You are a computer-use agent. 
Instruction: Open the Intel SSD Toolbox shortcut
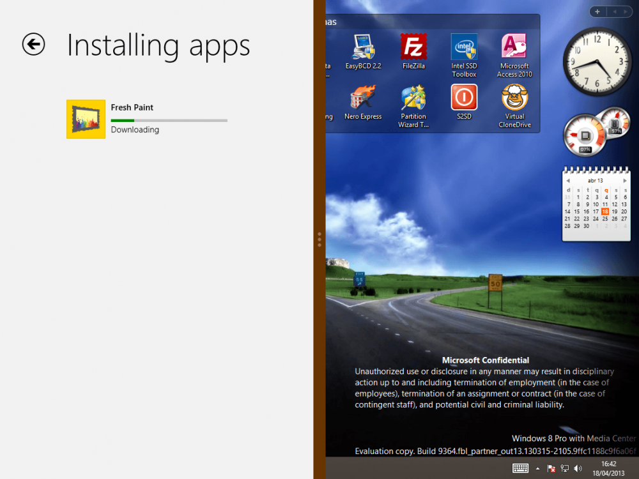[464, 56]
